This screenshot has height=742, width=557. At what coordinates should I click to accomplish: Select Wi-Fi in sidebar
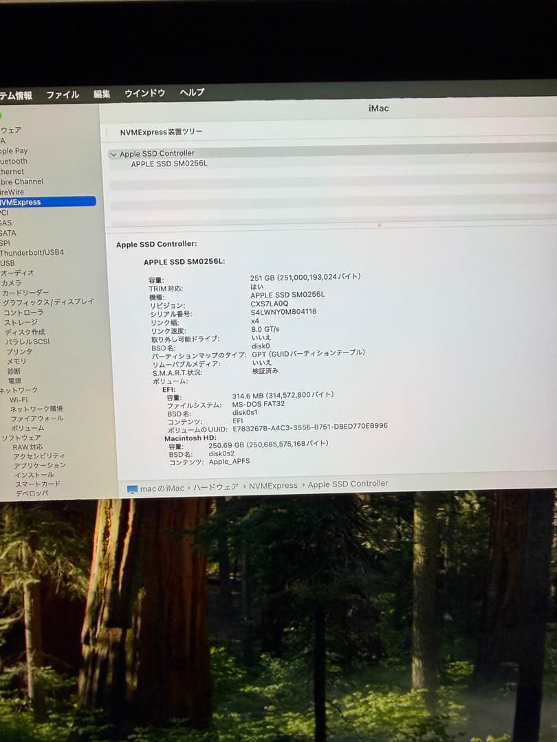(x=19, y=400)
